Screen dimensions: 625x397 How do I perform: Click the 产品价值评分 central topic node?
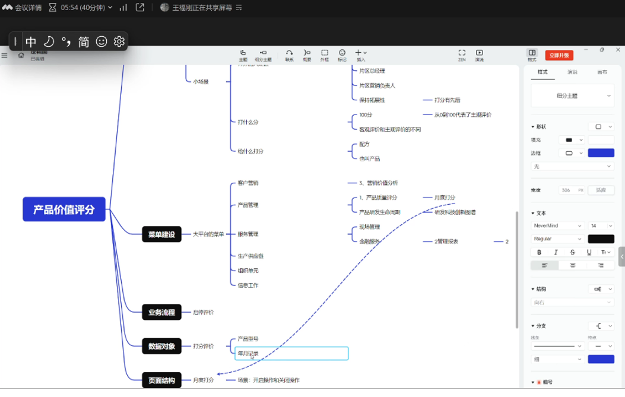coord(64,209)
